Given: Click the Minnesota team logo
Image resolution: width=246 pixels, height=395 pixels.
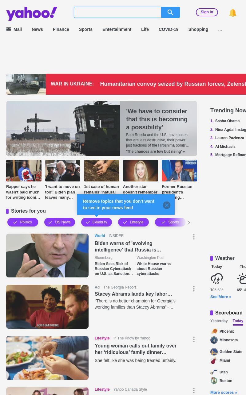Looking at the screenshot, I should pos(214,340).
